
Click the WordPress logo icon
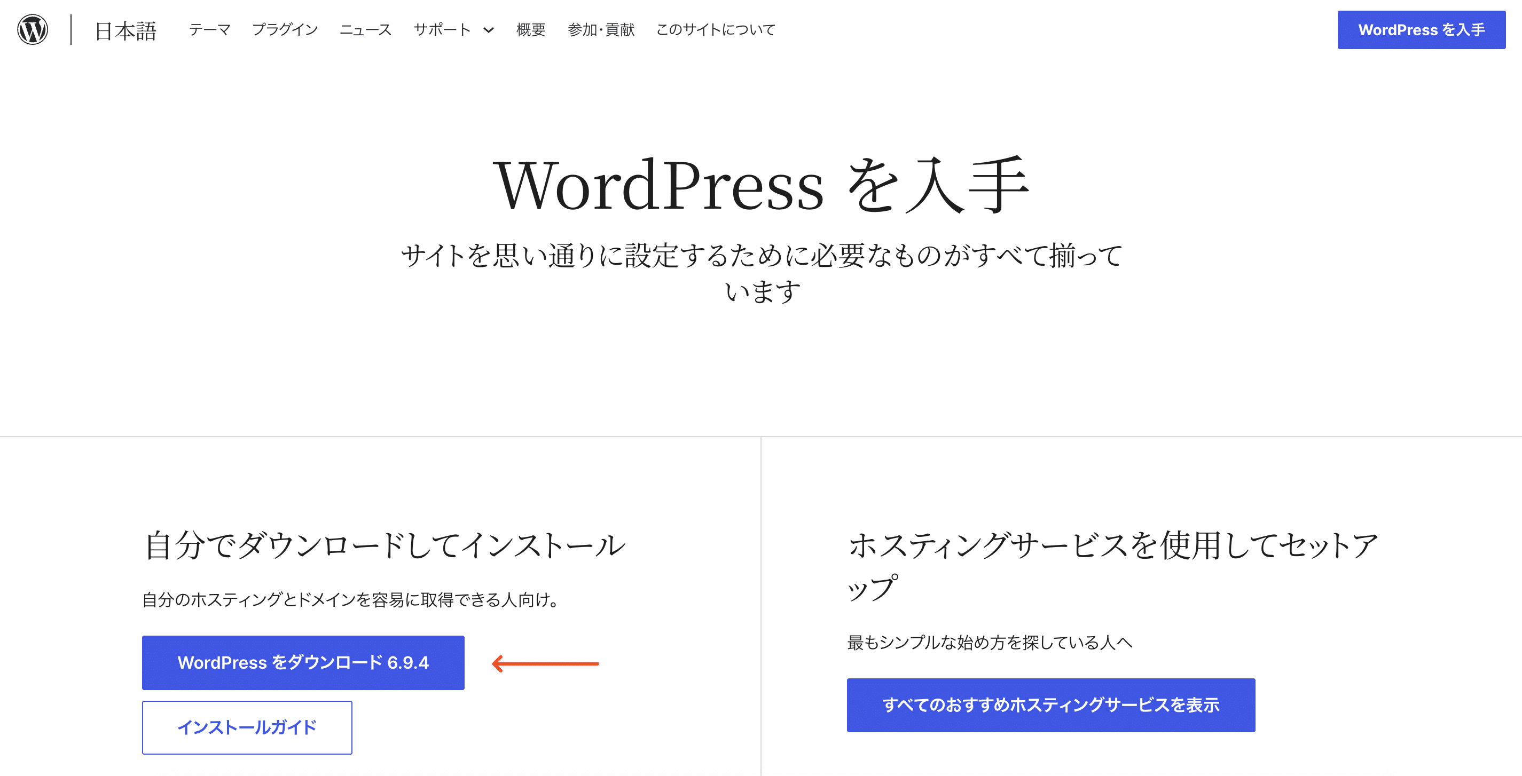(33, 31)
